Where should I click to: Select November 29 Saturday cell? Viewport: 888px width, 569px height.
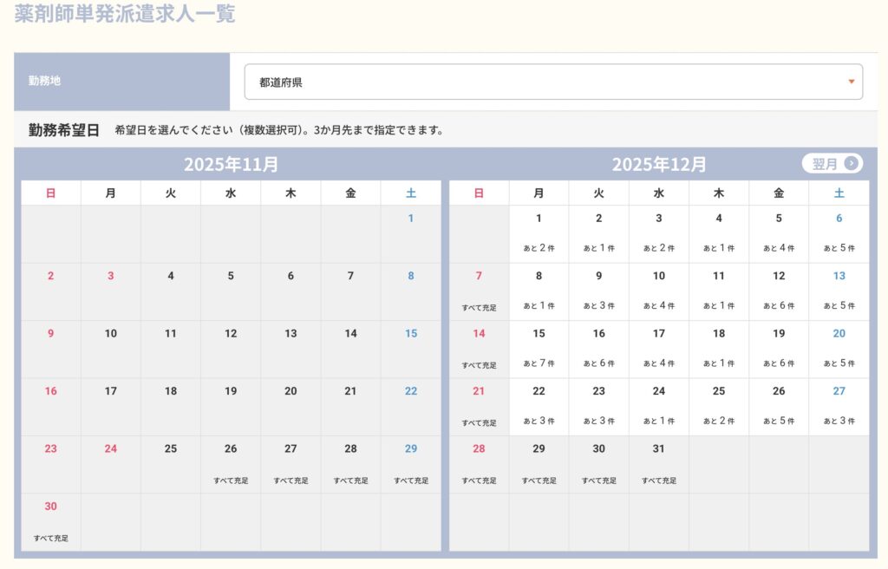point(411,464)
